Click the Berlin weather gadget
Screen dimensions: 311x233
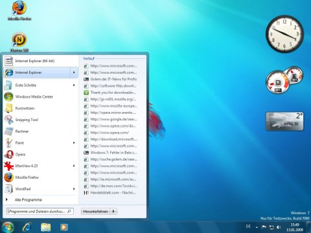tap(284, 121)
